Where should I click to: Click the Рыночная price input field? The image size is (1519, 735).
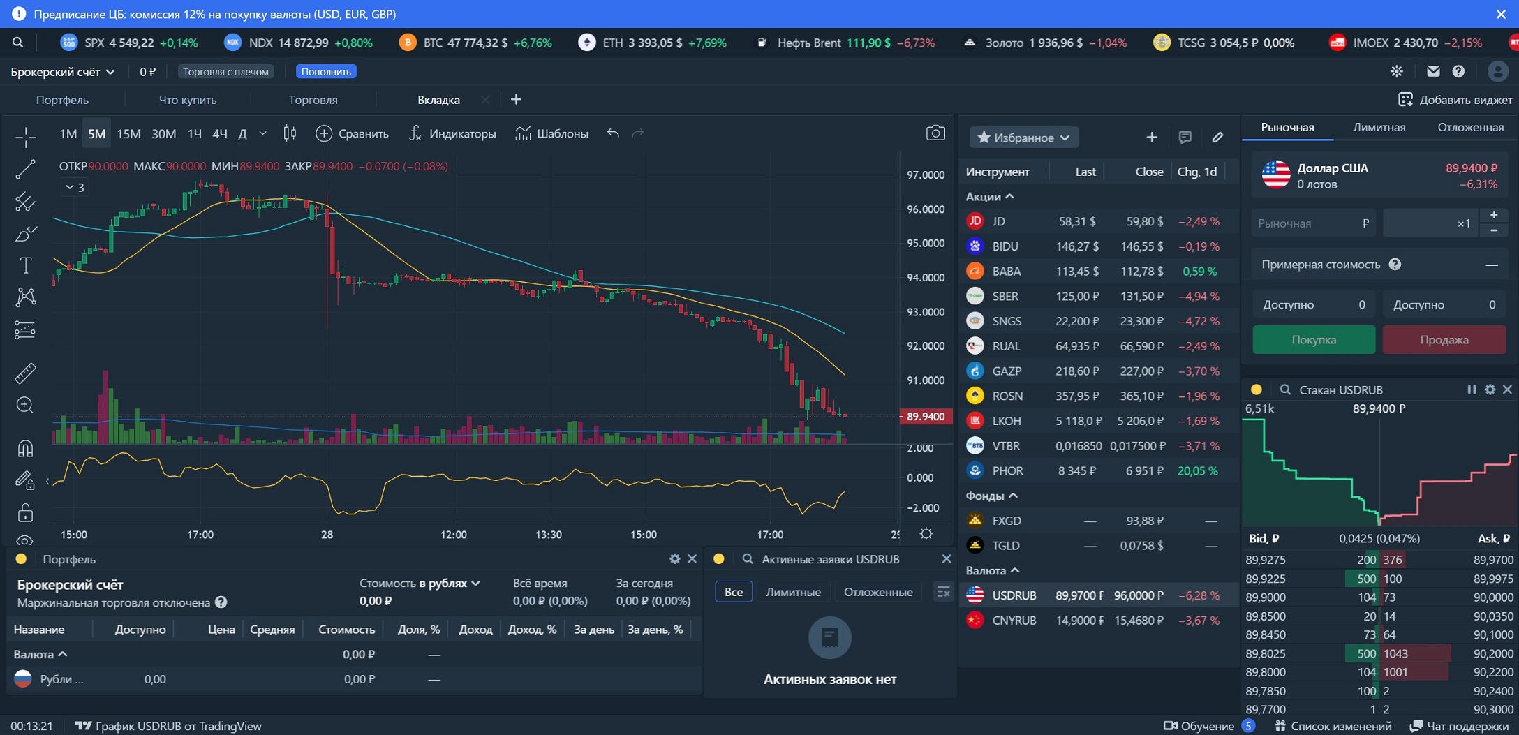[x=1313, y=223]
